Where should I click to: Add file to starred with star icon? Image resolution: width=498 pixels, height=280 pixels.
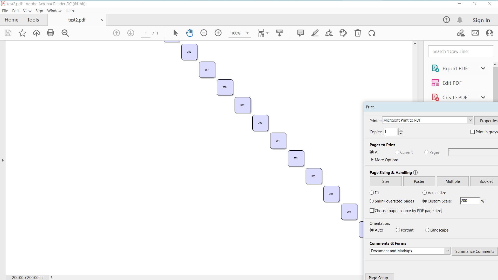click(22, 33)
